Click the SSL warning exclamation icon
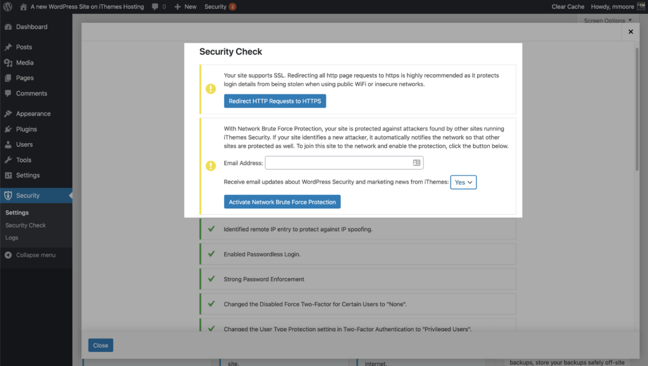 [x=211, y=89]
